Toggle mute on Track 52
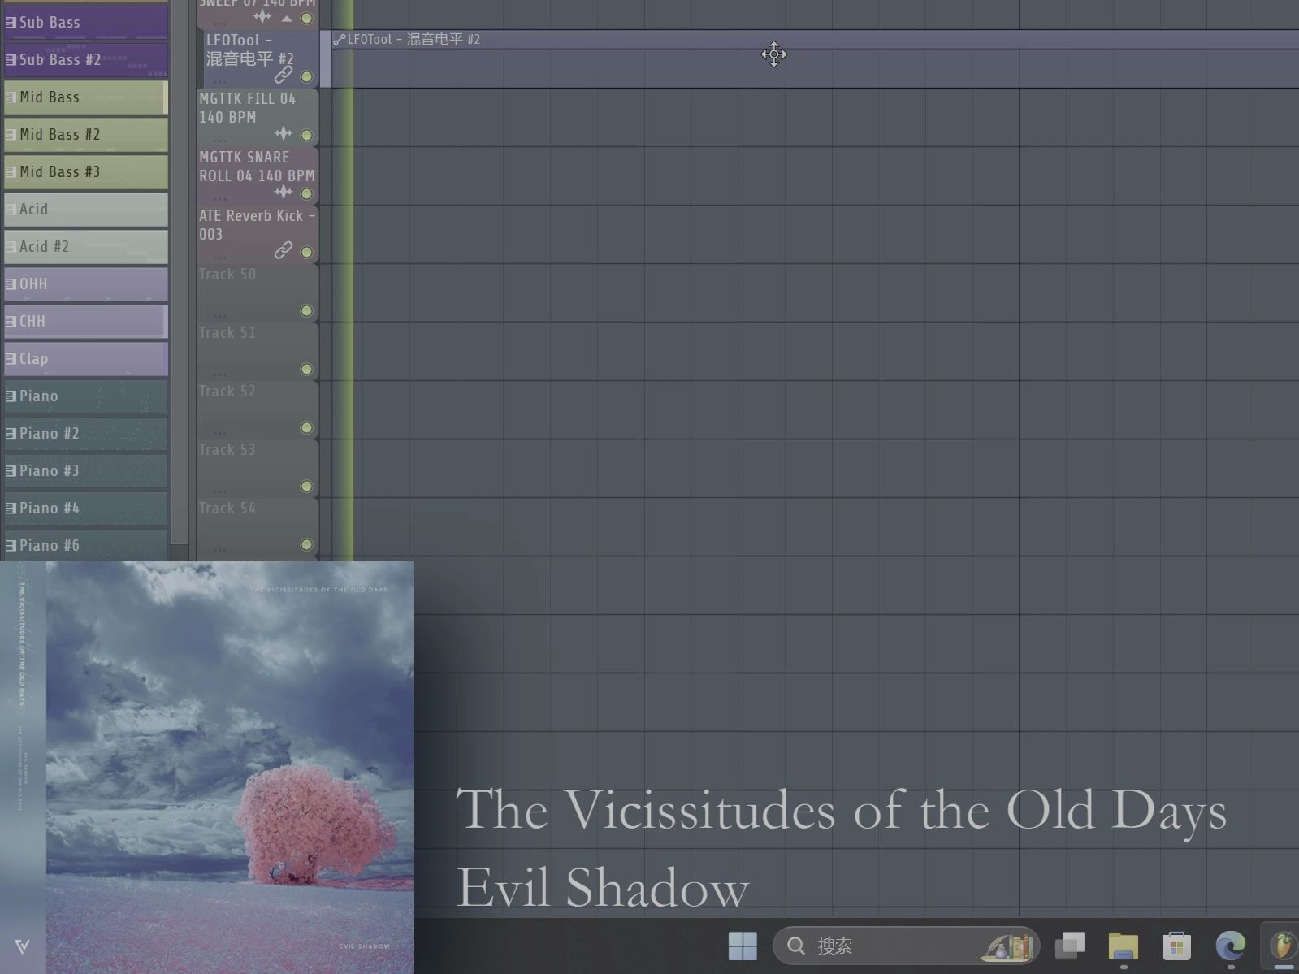The width and height of the screenshot is (1299, 974). (x=306, y=427)
